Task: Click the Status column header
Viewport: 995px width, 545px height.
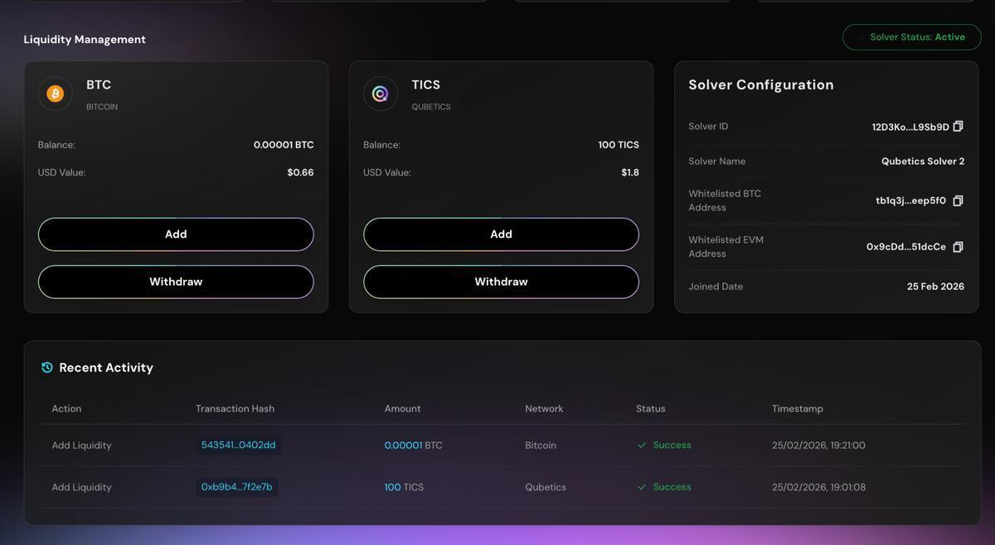Action: point(651,409)
